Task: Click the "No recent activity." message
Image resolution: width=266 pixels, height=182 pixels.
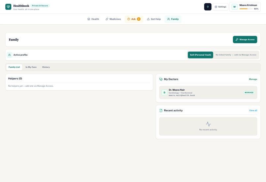Action: click(x=208, y=130)
